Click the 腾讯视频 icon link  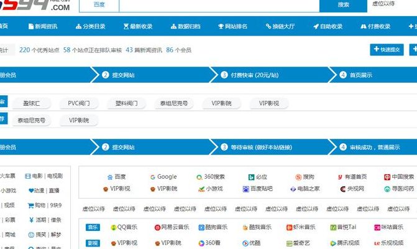[x=345, y=243]
